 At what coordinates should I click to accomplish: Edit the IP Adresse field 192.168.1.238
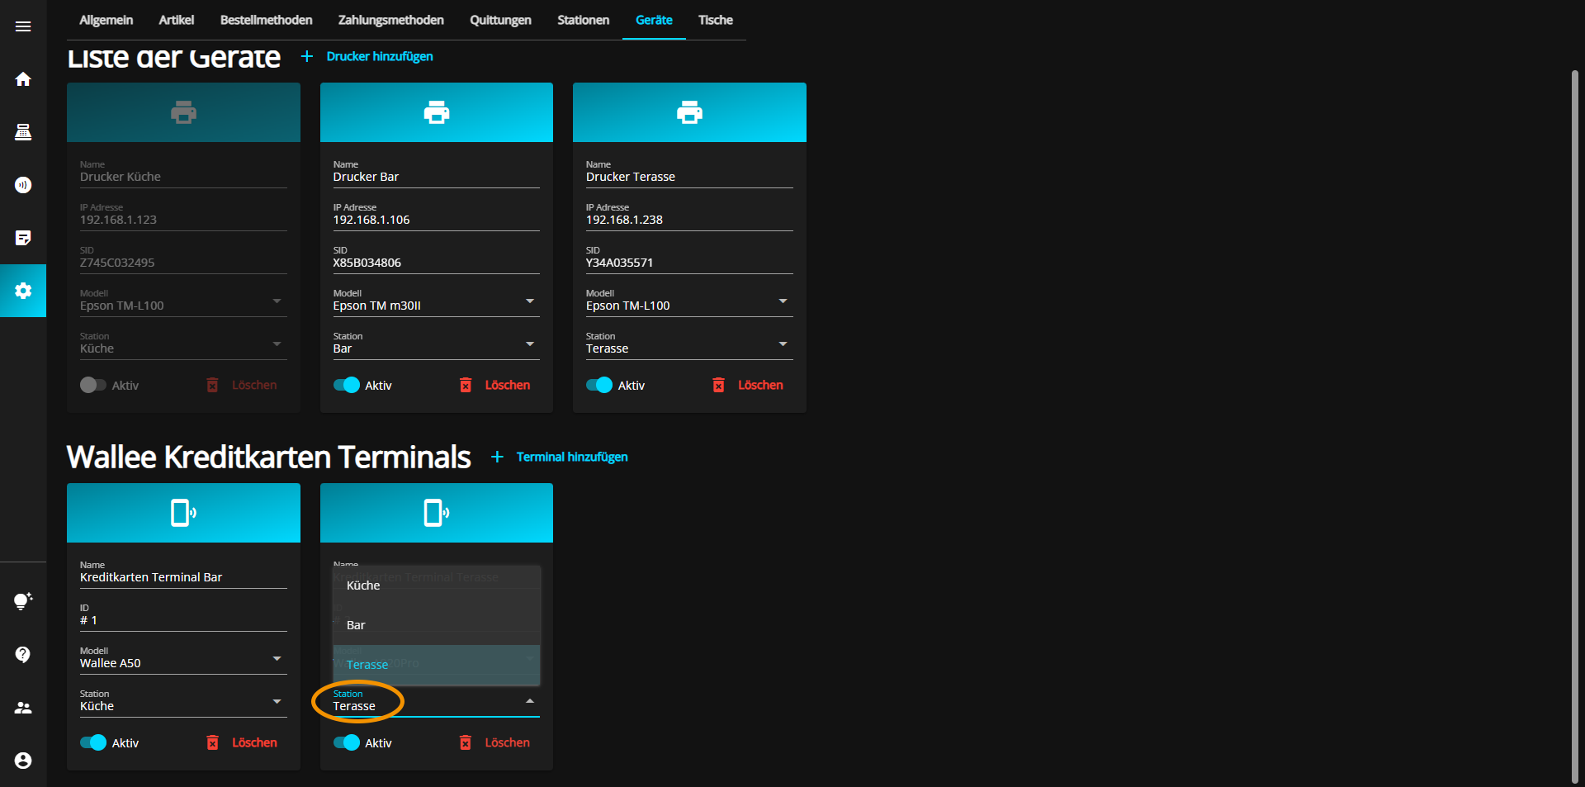pos(689,216)
